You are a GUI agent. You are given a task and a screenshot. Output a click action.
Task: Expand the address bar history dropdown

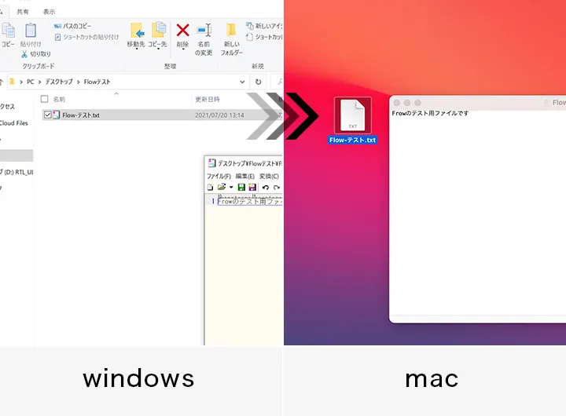(242, 82)
